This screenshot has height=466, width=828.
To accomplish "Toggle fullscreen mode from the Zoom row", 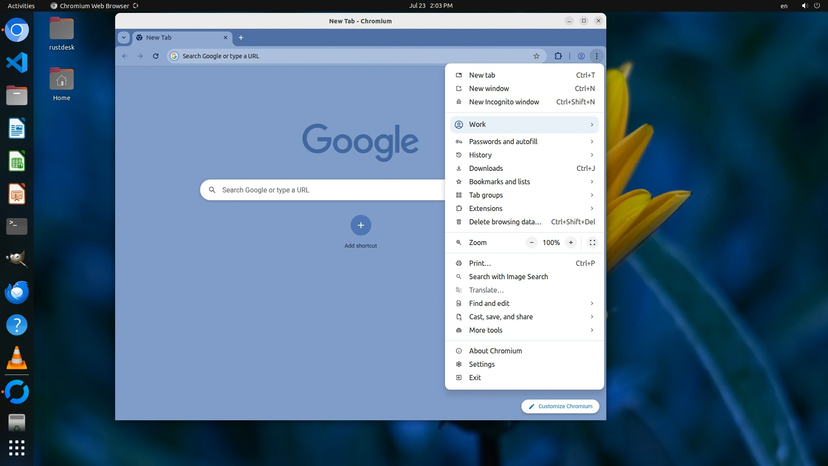I will (593, 242).
